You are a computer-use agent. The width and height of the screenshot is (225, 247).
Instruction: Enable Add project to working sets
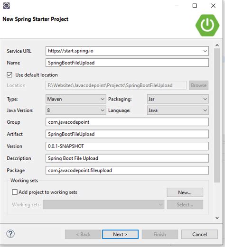click(x=15, y=192)
